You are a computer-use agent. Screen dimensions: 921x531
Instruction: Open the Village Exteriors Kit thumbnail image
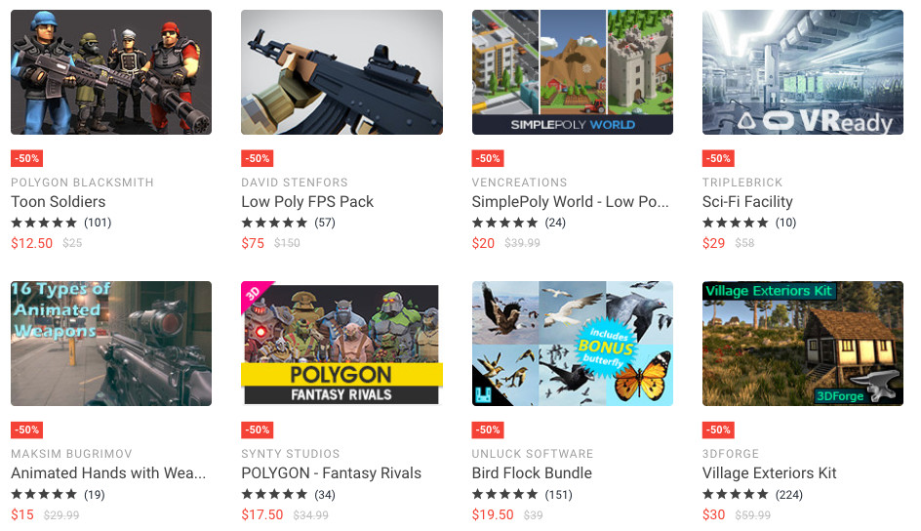[802, 344]
